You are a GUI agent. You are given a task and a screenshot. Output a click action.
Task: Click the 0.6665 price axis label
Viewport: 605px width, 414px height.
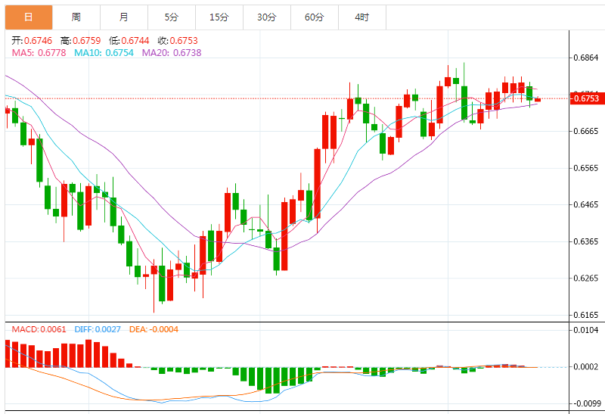585,131
